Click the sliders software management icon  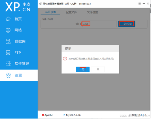point(8,63)
